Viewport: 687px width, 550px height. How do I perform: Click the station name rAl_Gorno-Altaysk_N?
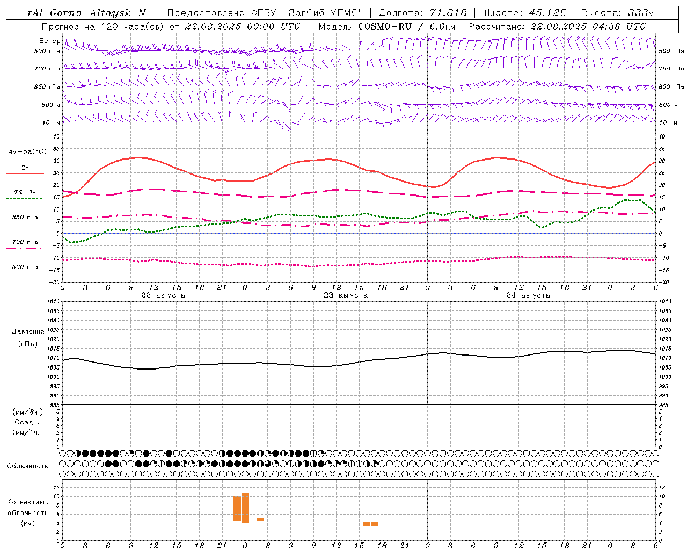tap(86, 13)
